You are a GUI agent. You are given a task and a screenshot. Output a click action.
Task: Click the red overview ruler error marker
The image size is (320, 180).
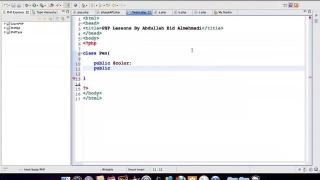point(310,77)
